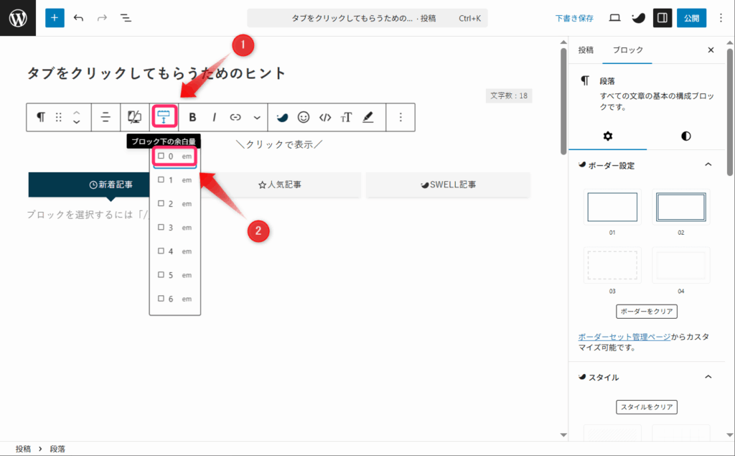Select the 1 em margin option

click(175, 180)
